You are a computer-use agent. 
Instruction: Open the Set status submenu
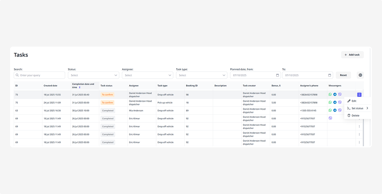pyautogui.click(x=357, y=108)
